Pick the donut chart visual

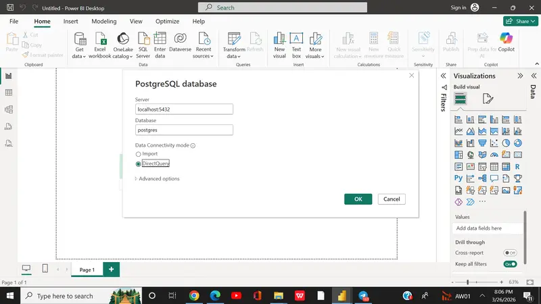[x=517, y=143]
